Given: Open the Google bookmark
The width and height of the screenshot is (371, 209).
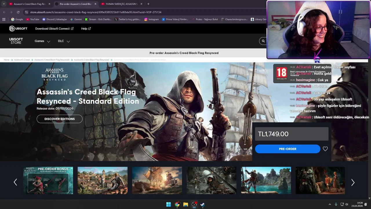Looking at the screenshot, I should 17,19.
